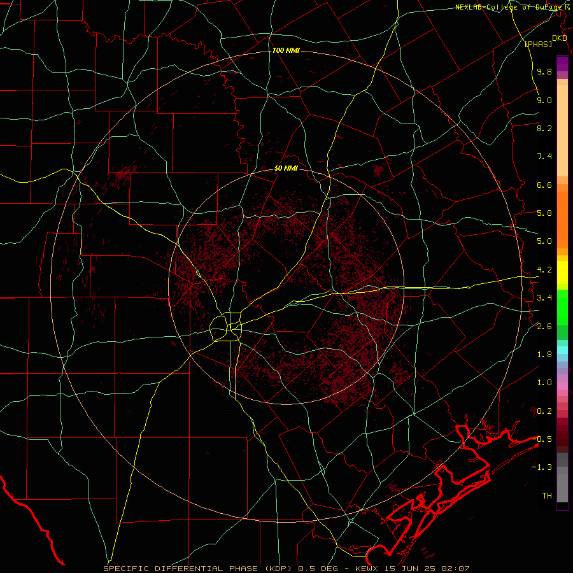Click the TH threshold label on the scale
Image resolution: width=573 pixels, height=573 pixels.
pos(547,496)
